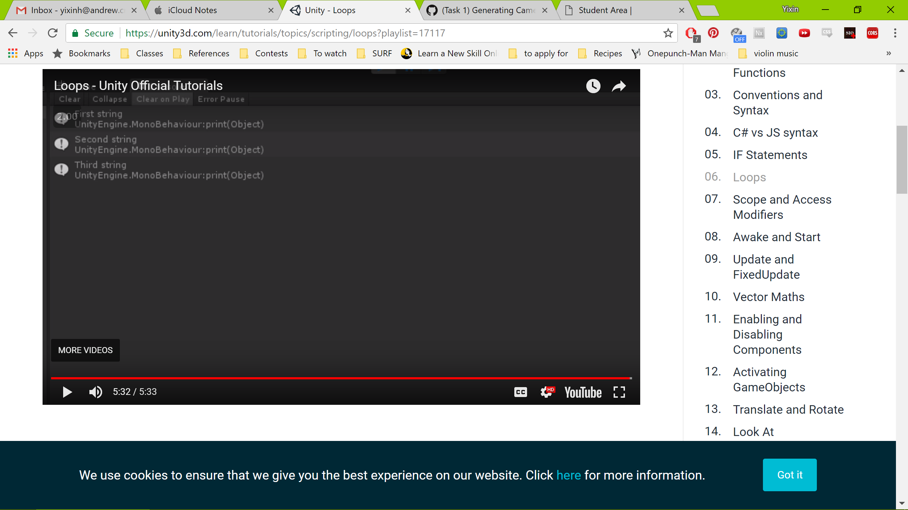Open a new browser tab
The image size is (908, 510).
(708, 11)
